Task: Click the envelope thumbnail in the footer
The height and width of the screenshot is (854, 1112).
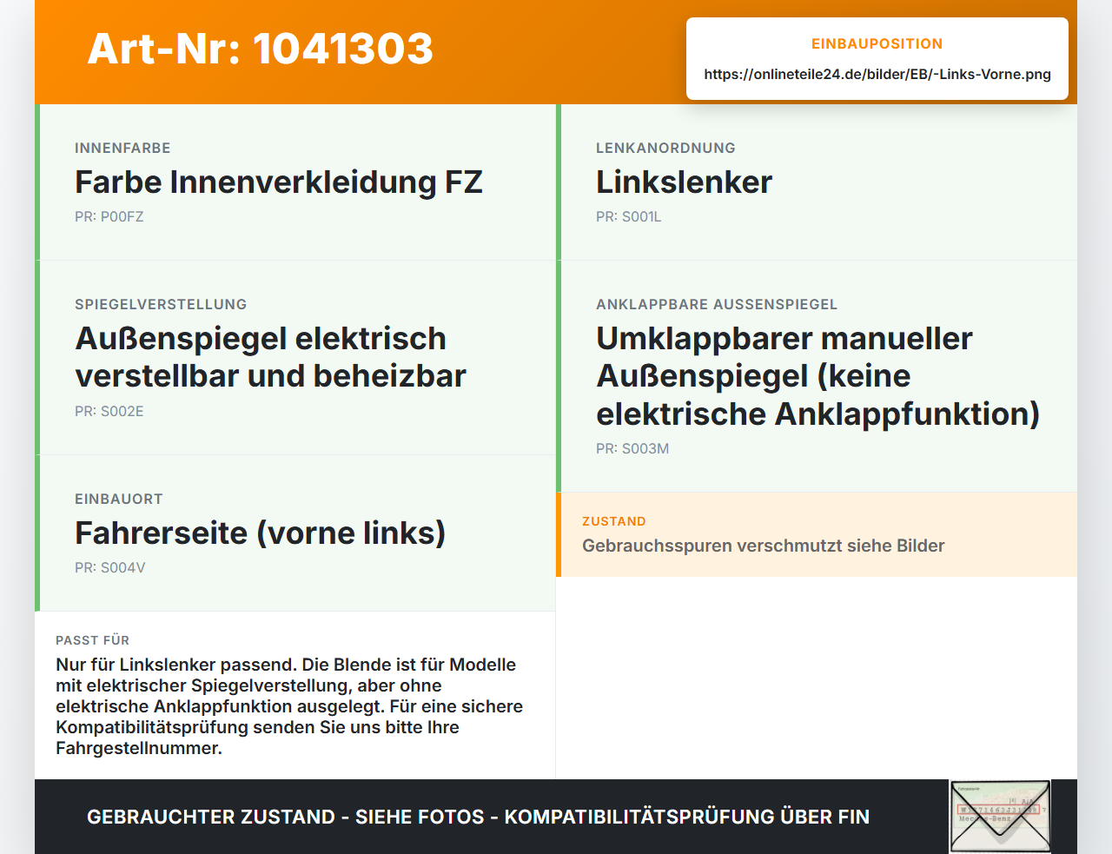Action: 1000,817
